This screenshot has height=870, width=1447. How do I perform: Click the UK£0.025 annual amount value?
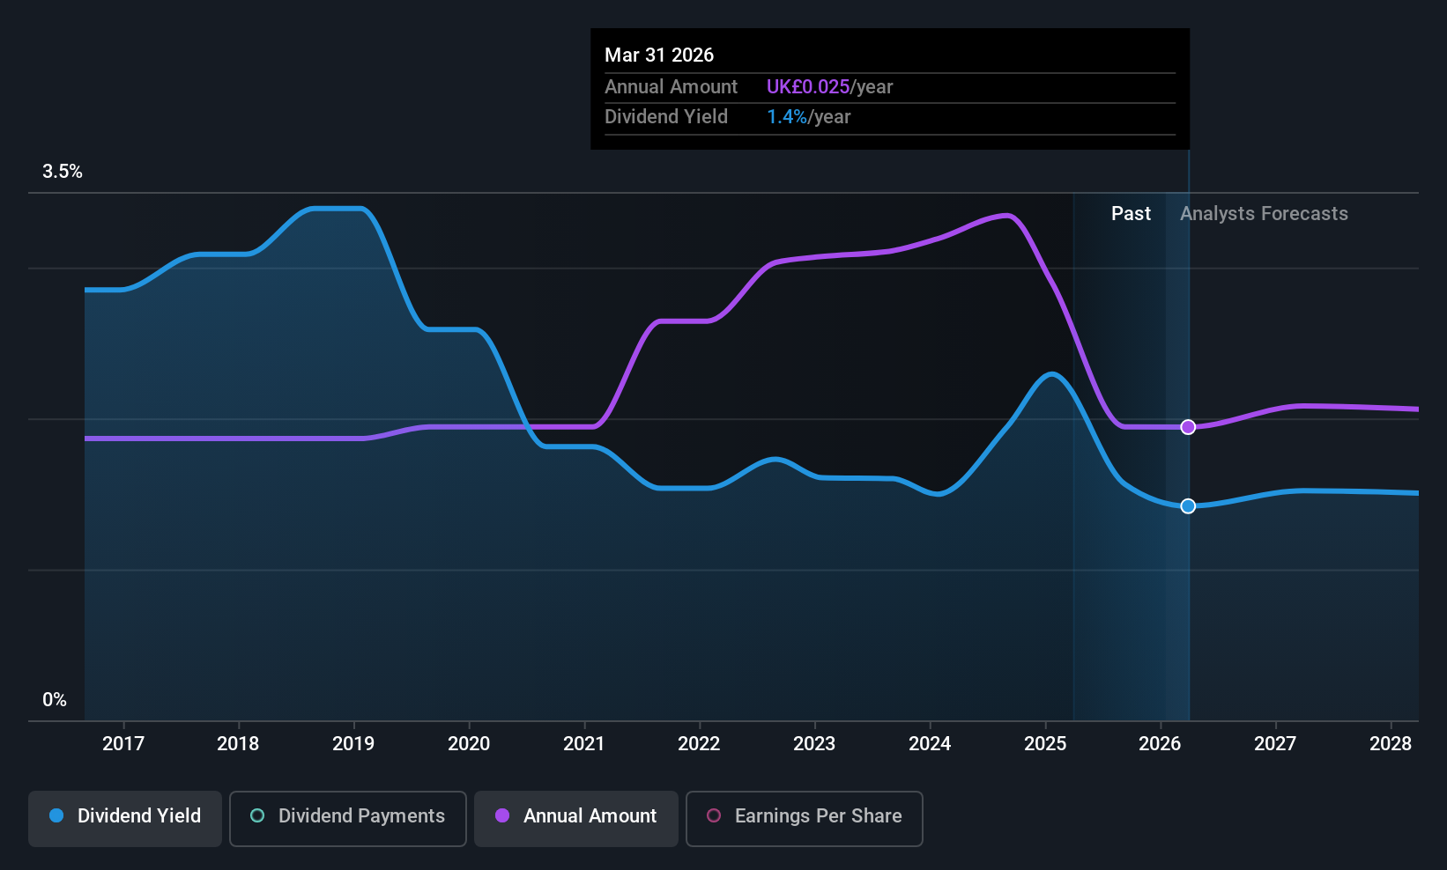coord(808,86)
